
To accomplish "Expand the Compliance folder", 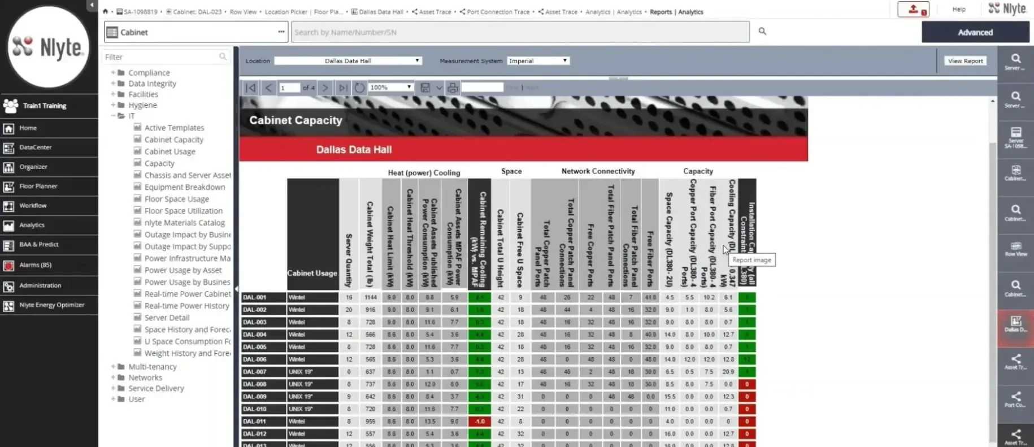I will point(113,72).
